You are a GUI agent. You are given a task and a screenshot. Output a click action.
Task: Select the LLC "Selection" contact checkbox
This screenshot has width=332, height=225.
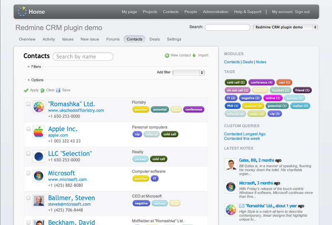(x=28, y=154)
